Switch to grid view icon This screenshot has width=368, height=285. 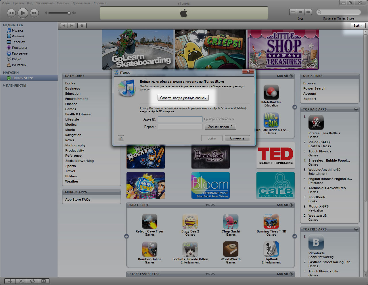[x=301, y=12]
